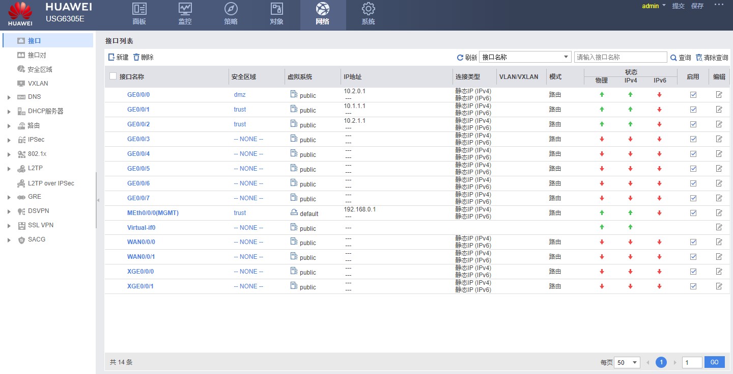Open the System tab
The image size is (733, 374).
point(368,14)
